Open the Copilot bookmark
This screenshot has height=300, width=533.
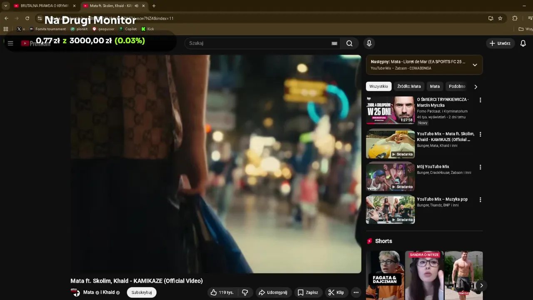(128, 29)
